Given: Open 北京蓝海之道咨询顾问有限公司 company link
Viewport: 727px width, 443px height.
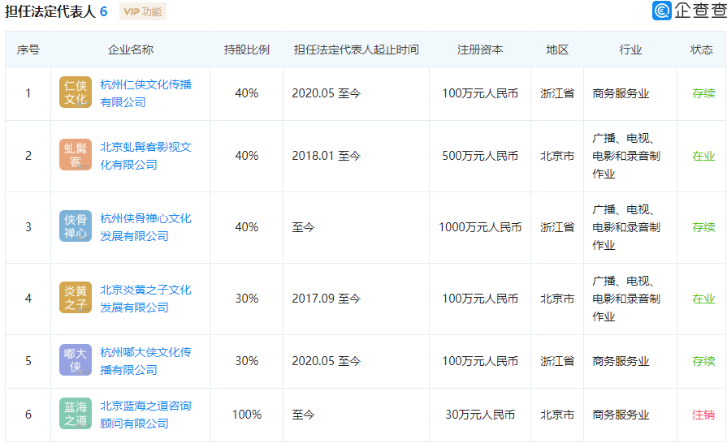Looking at the screenshot, I should pos(145,415).
